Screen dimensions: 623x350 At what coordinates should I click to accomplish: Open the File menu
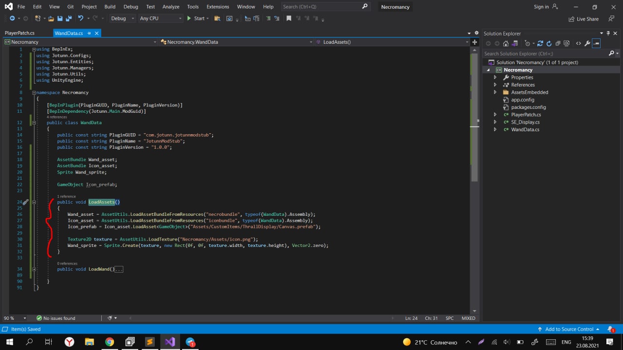(x=21, y=7)
